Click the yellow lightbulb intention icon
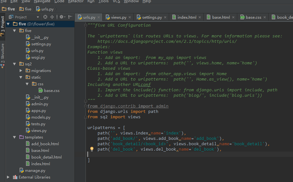This screenshot has height=182, width=293. (92, 149)
